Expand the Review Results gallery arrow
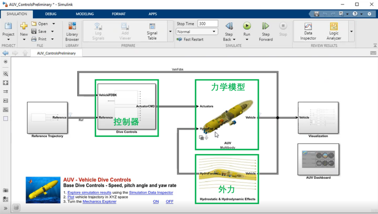This screenshot has height=214, width=378. point(351,31)
